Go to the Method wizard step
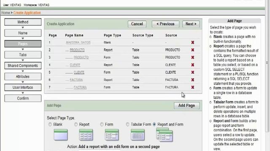Viewport: 270px width, 151px height. tap(23, 22)
